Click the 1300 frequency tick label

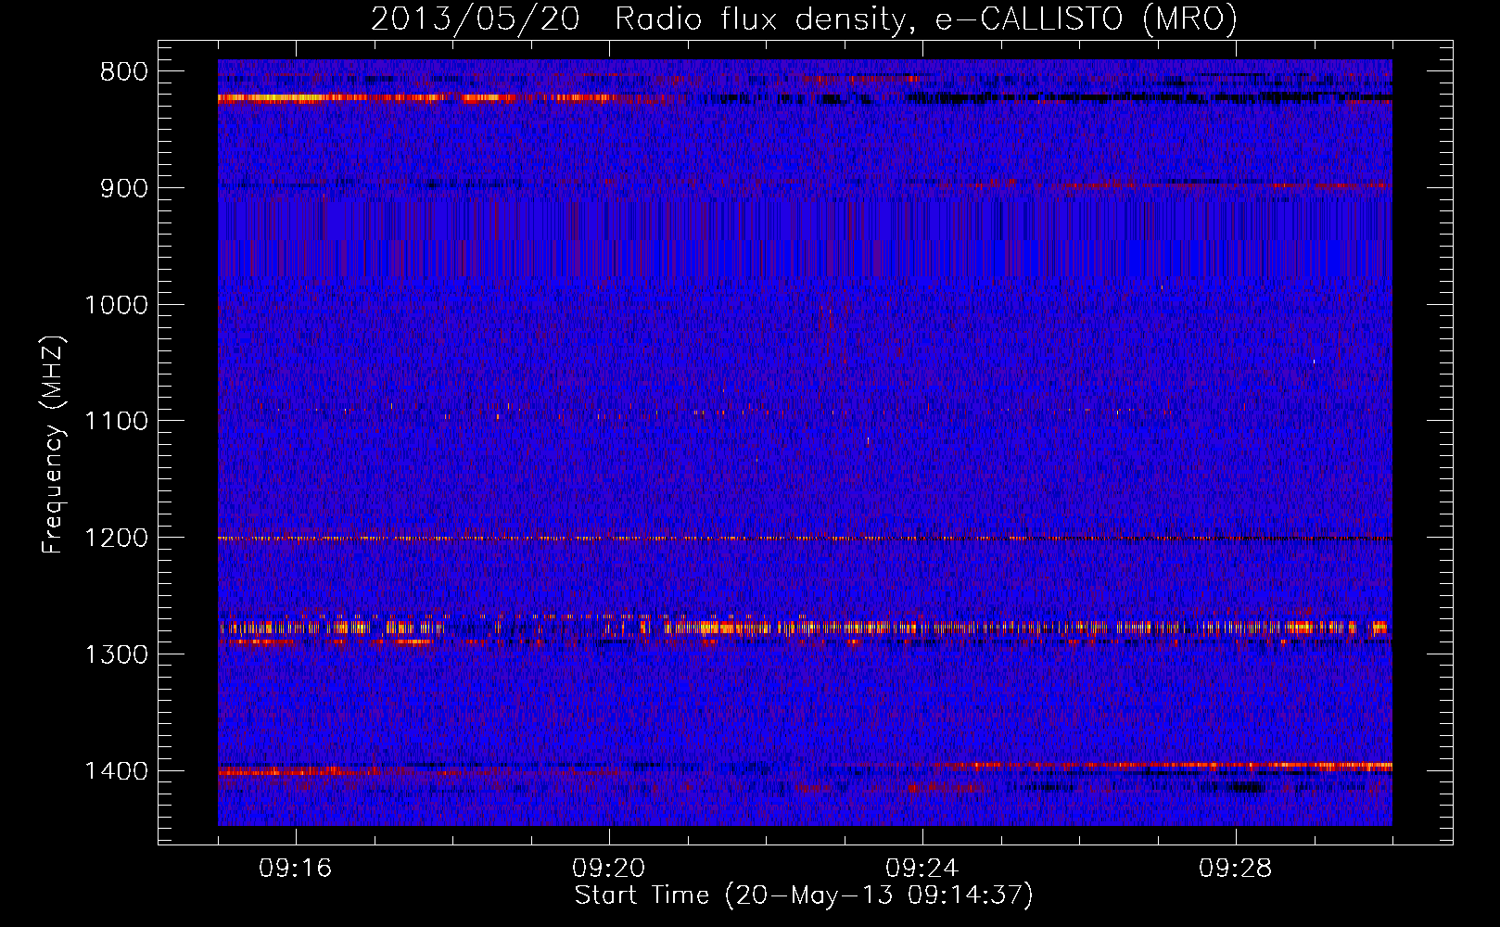[116, 654]
